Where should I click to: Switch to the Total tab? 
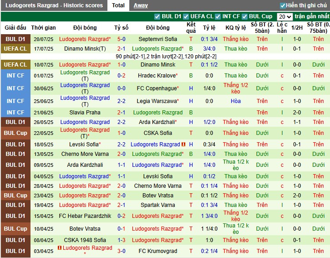point(118,5)
